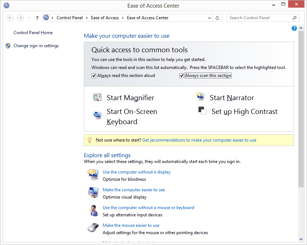The width and height of the screenshot is (307, 245).
Task: Open Change sign-in settings
Action: point(36,46)
